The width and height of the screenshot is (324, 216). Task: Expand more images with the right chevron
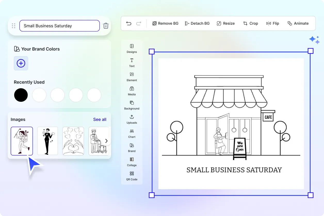point(106,141)
